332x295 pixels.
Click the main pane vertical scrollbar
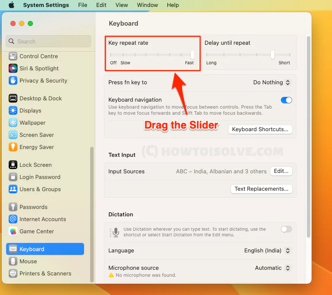pos(309,137)
